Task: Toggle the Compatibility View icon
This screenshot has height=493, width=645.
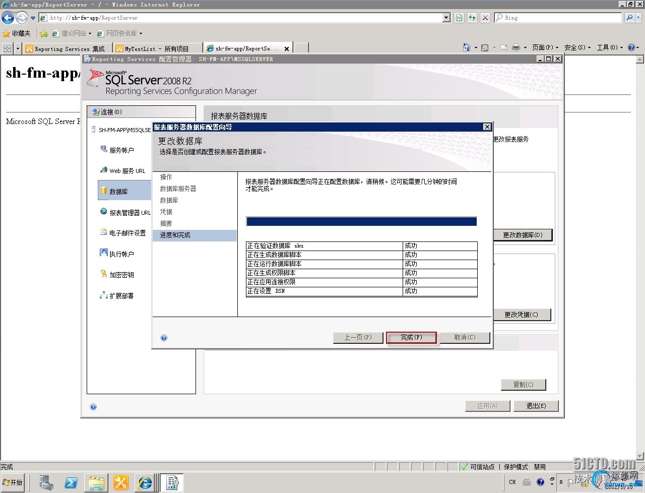Action: 459,18
